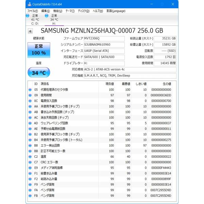The image size is (204, 204).
Task: Open the ディスク(D) menu
Action: tap(84, 11)
